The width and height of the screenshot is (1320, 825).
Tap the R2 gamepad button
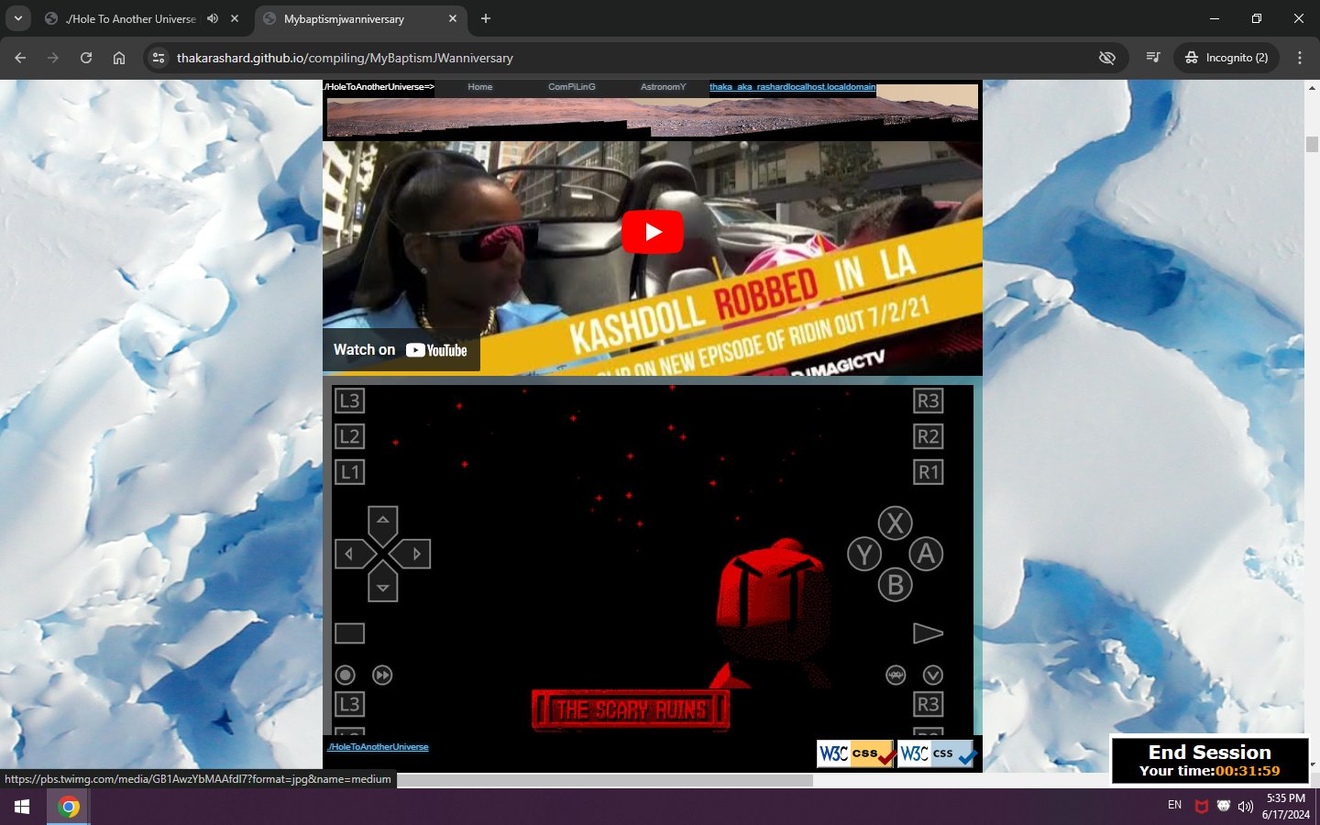click(x=929, y=436)
